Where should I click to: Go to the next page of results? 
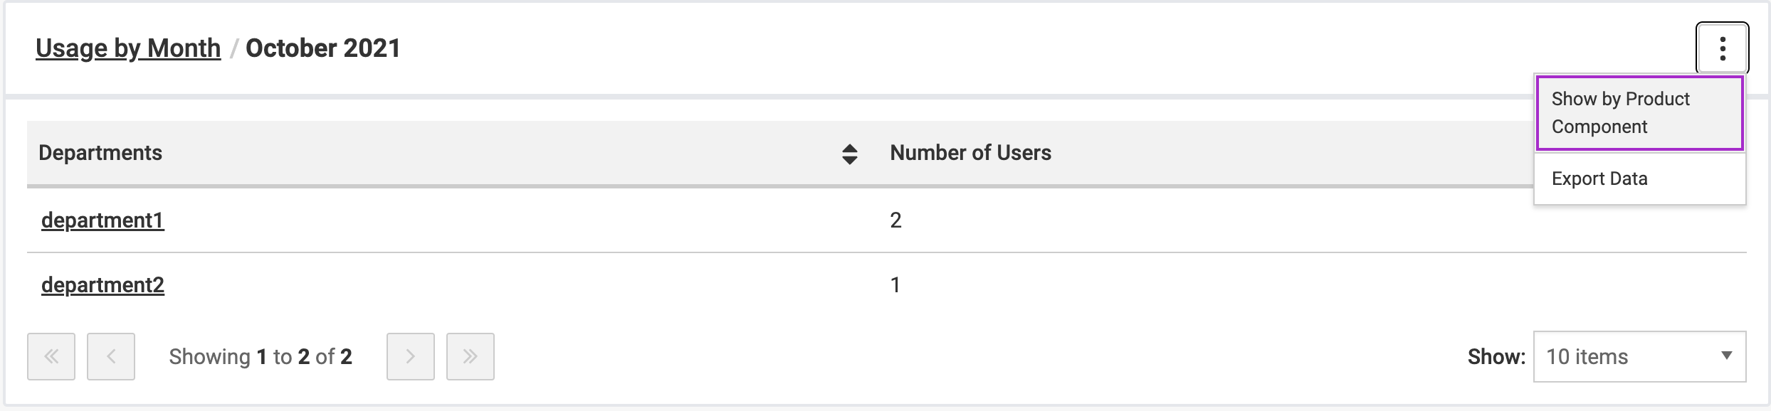[x=410, y=356]
